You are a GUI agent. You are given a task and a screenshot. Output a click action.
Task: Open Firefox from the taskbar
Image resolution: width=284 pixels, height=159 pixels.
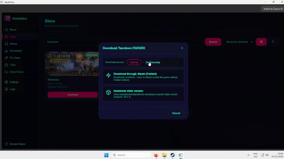pyautogui.click(x=156, y=155)
